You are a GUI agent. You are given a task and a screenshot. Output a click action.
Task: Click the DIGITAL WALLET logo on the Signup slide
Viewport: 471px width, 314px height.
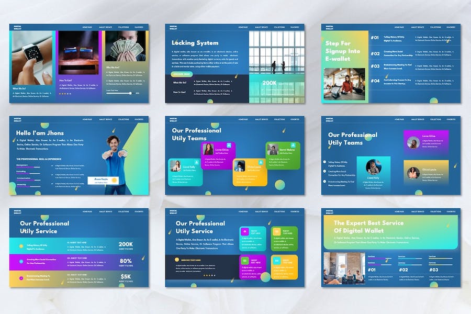330,27
